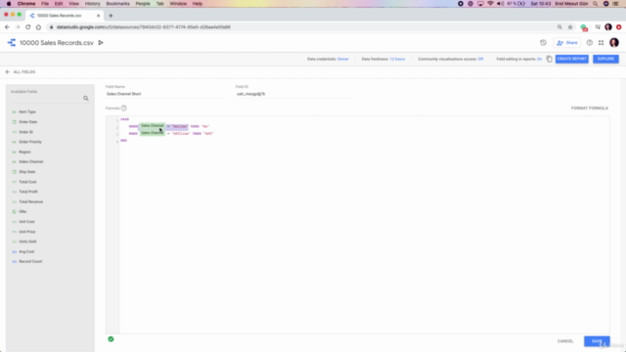
Task: Click the green formula valid checkmark icon
Action: (x=111, y=339)
